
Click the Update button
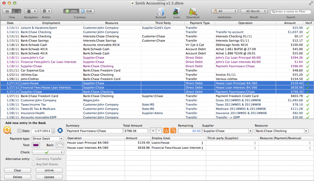[49, 177]
